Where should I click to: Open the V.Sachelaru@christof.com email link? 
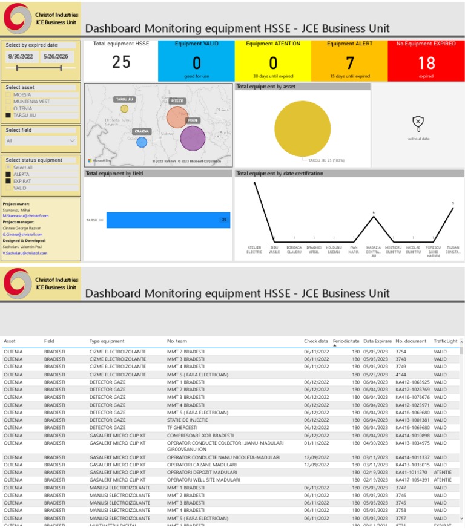tap(25, 253)
